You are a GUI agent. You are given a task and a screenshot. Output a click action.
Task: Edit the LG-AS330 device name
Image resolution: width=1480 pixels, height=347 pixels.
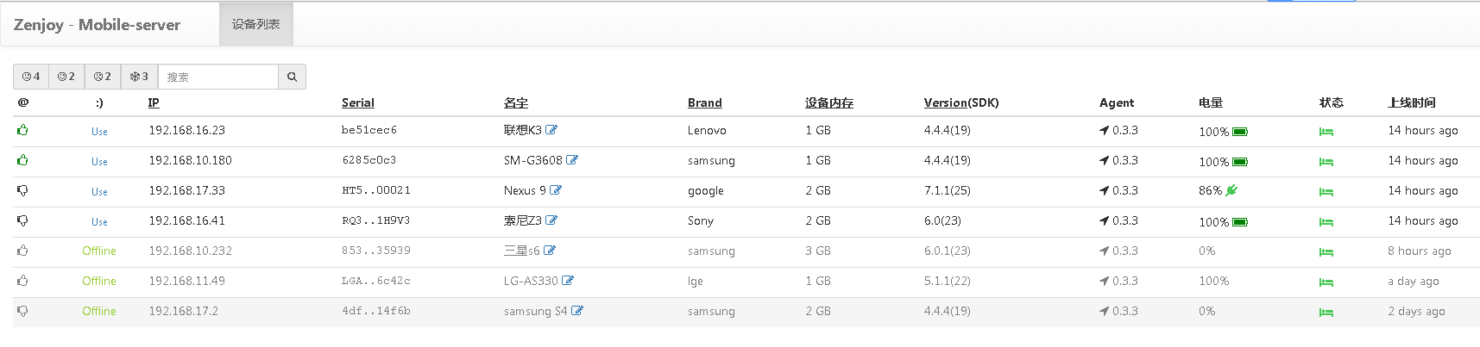(568, 281)
